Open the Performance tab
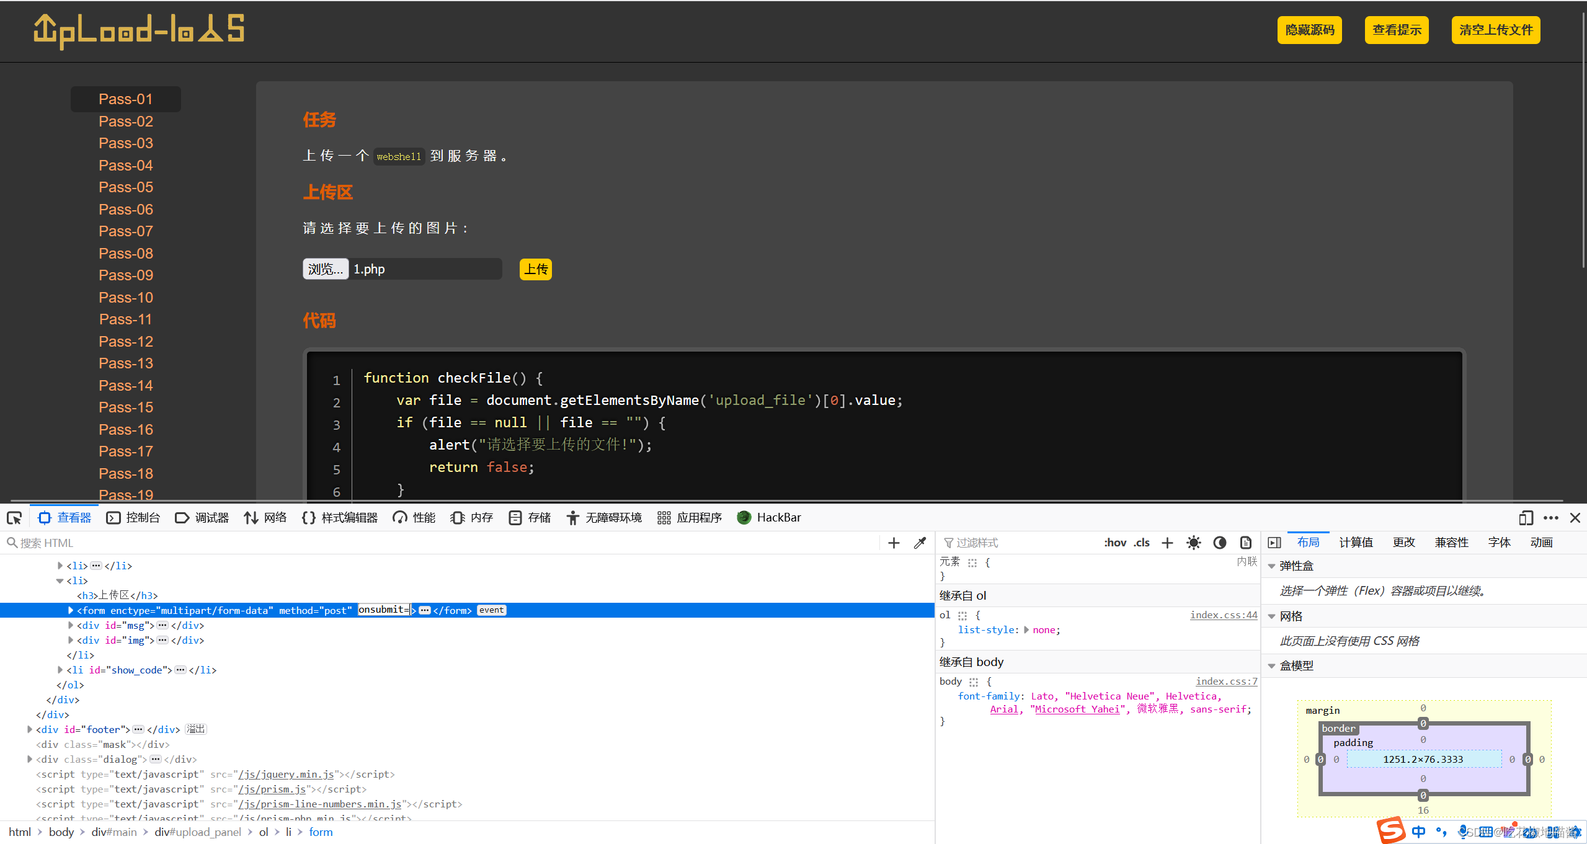The image size is (1587, 844). [414, 518]
